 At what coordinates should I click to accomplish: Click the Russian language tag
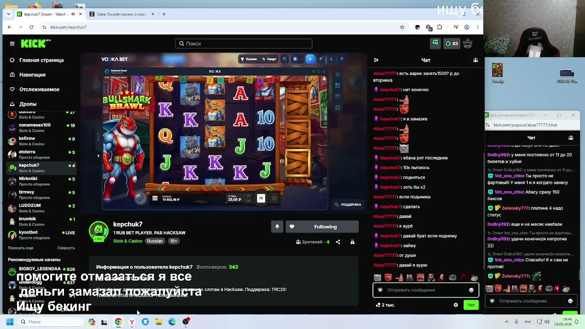[x=155, y=241]
